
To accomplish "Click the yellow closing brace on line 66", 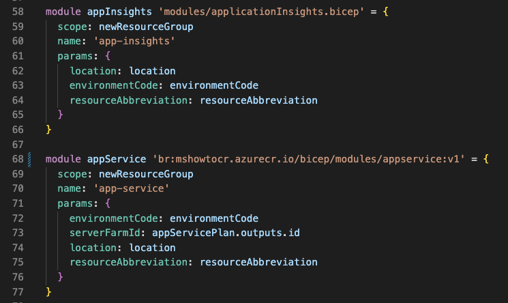I will tap(48, 130).
